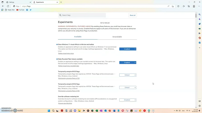Open the Settings and more (three dots) menu
202x113 pixels.
(x=199, y=6)
